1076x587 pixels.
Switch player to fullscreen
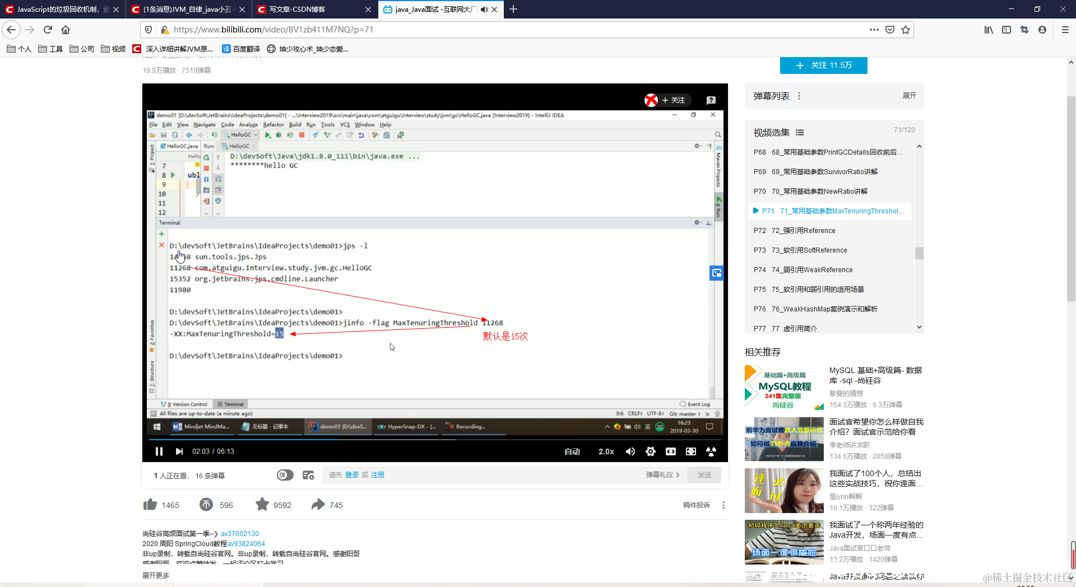tap(711, 451)
